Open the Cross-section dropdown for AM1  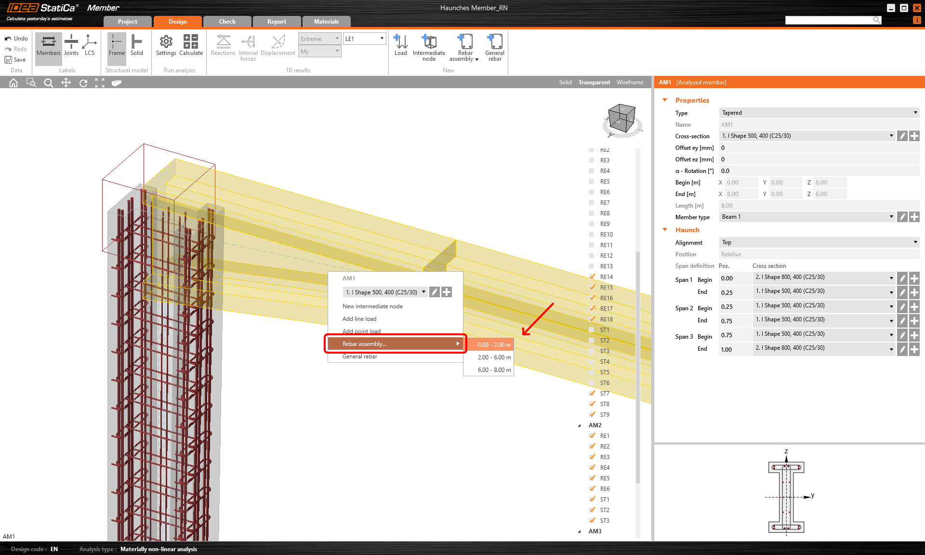click(891, 136)
